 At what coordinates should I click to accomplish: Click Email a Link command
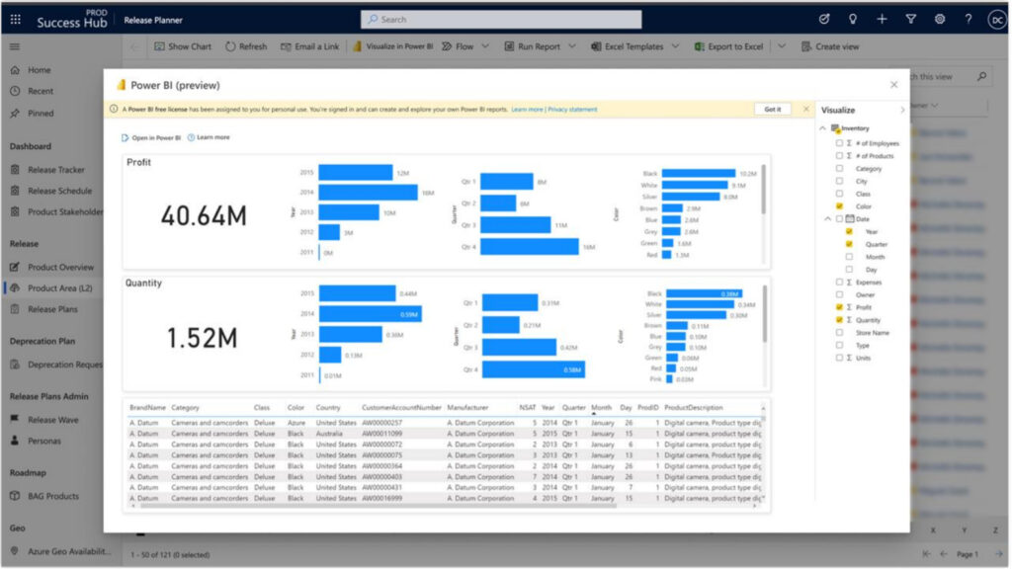coord(309,46)
